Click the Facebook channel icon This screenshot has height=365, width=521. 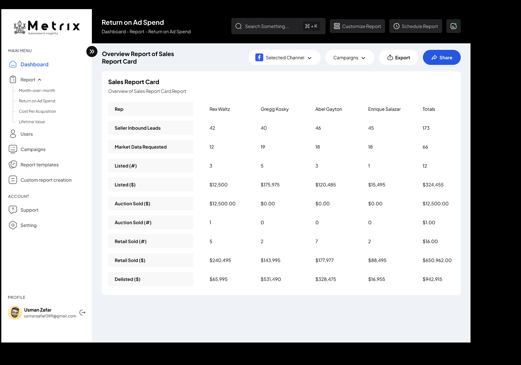[259, 57]
